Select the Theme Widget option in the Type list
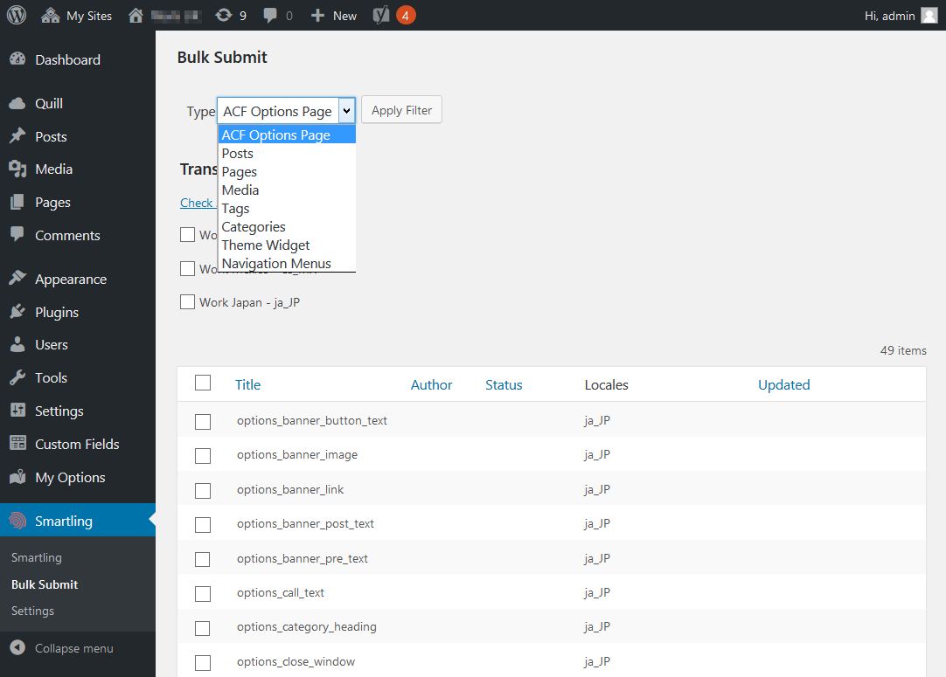Image resolution: width=946 pixels, height=677 pixels. pyautogui.click(x=266, y=245)
